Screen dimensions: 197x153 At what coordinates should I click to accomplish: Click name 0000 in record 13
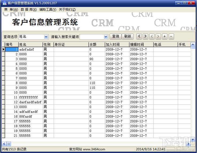tap(30, 107)
